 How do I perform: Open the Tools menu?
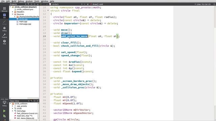37,1
